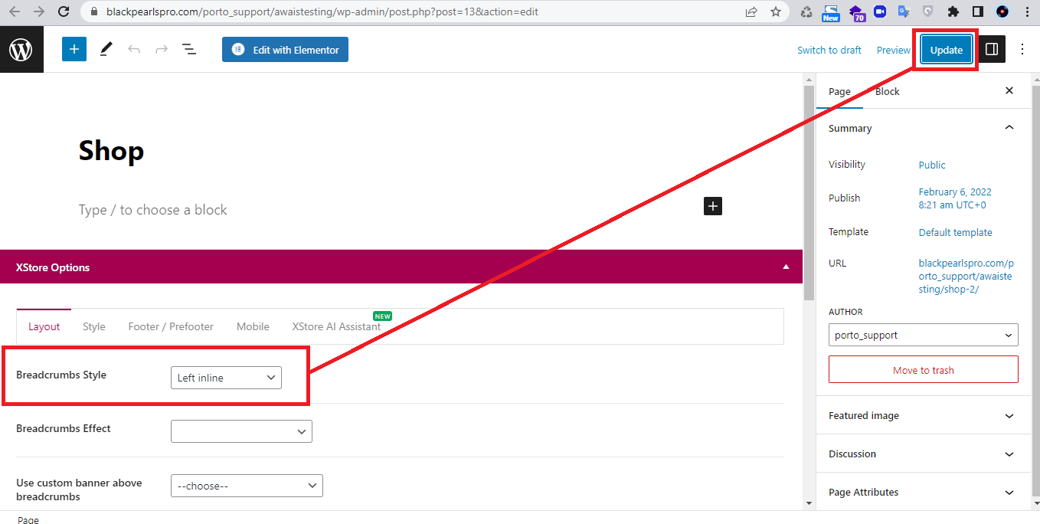Change visibility via Public link
This screenshot has width=1040, height=524.
(x=932, y=165)
